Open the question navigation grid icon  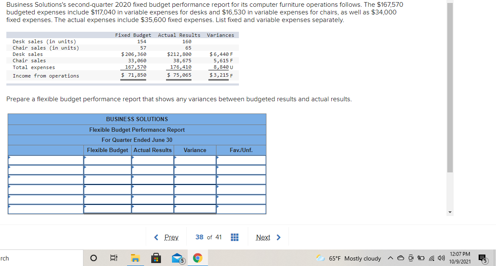click(x=234, y=237)
